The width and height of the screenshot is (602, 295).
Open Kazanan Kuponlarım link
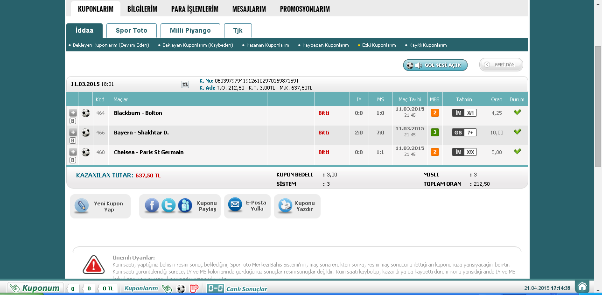(x=268, y=45)
